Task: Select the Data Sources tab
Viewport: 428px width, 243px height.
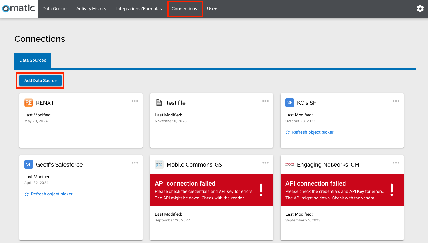Action: click(x=33, y=60)
